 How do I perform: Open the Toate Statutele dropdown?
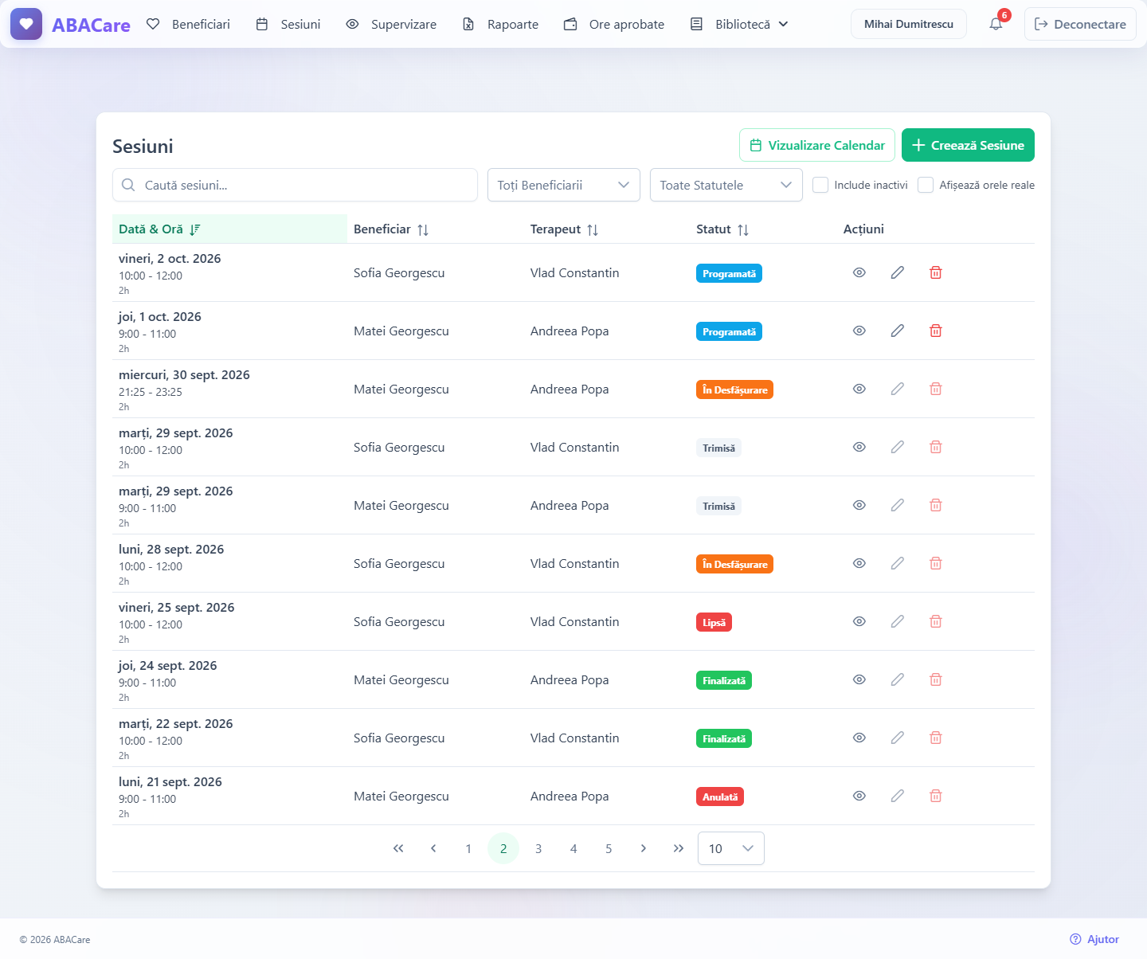[726, 185]
